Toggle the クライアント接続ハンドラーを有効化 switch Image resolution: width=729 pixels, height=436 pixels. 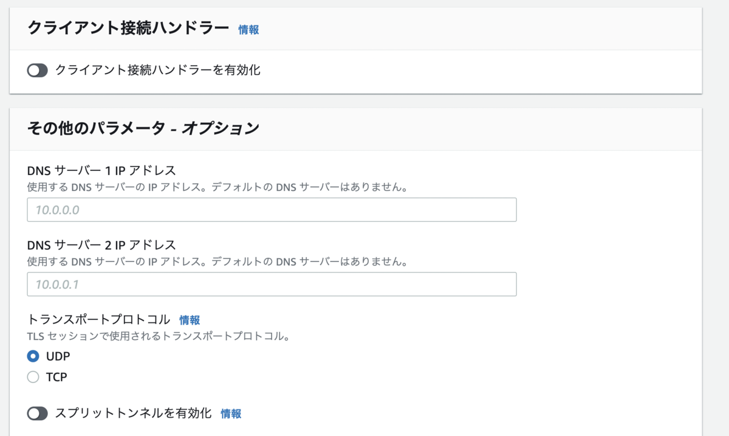click(37, 71)
